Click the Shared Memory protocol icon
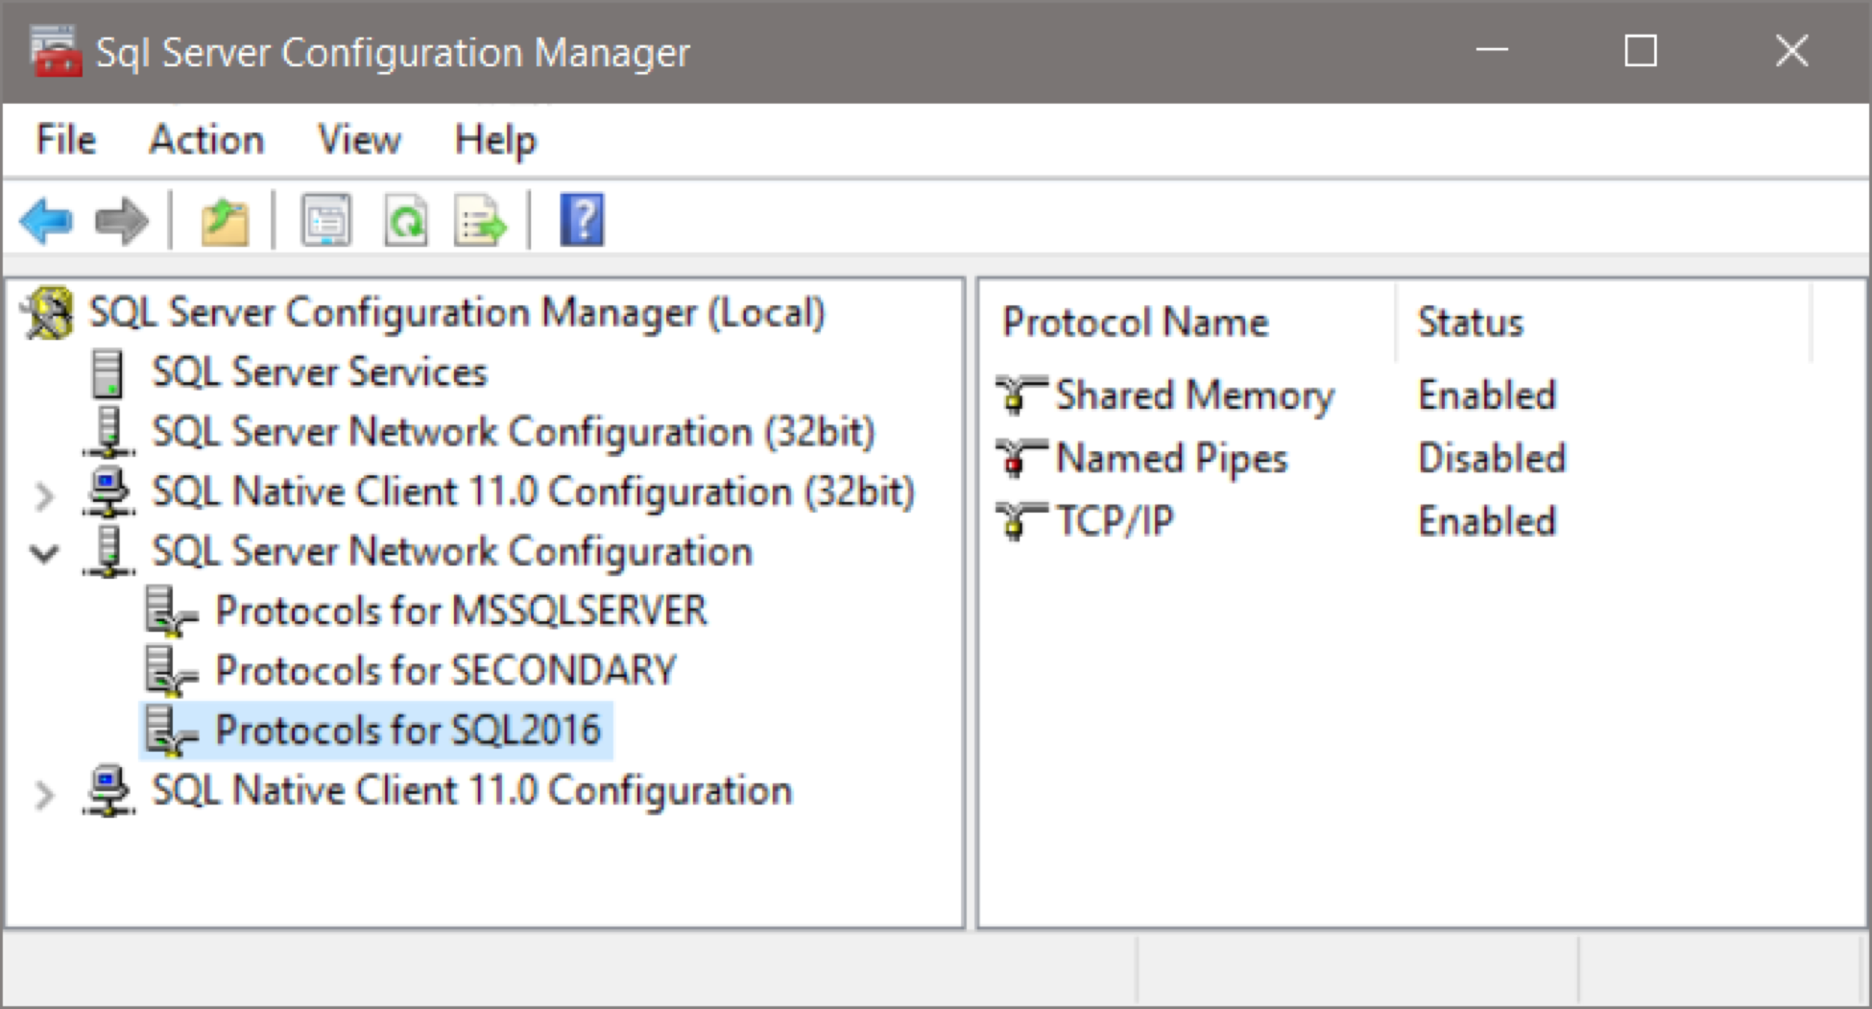Viewport: 1872px width, 1009px height. pos(1020,395)
